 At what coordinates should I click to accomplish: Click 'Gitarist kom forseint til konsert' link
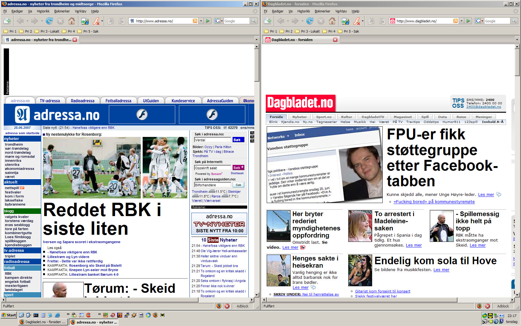point(383,291)
